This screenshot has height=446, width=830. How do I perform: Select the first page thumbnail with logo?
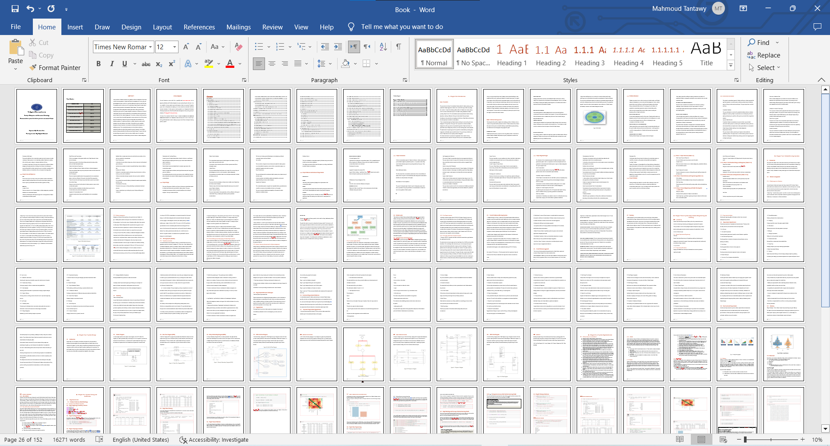[37, 116]
